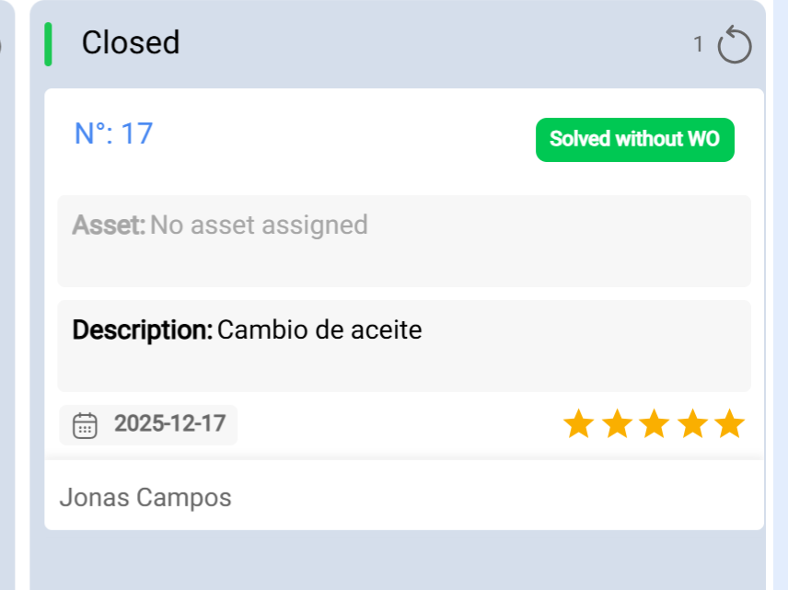Click the second rating star

tap(616, 424)
